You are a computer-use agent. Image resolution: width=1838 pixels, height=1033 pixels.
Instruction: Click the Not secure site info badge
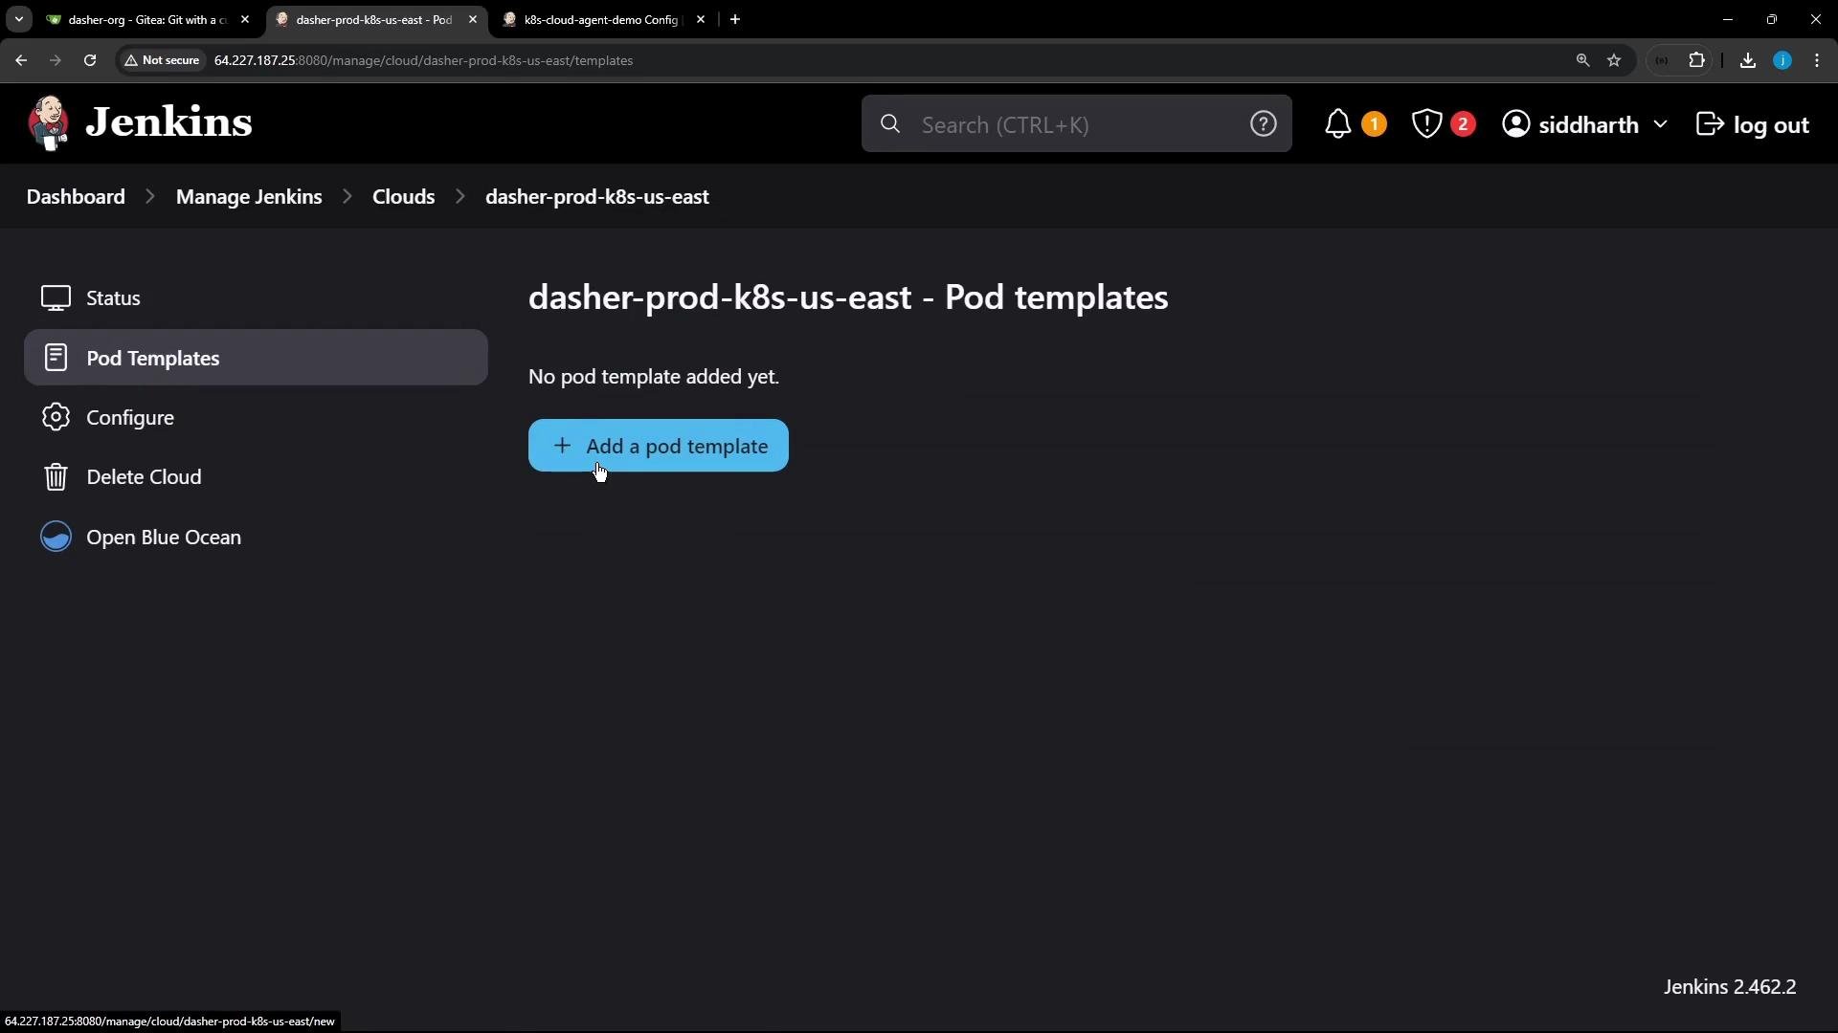pos(162,60)
